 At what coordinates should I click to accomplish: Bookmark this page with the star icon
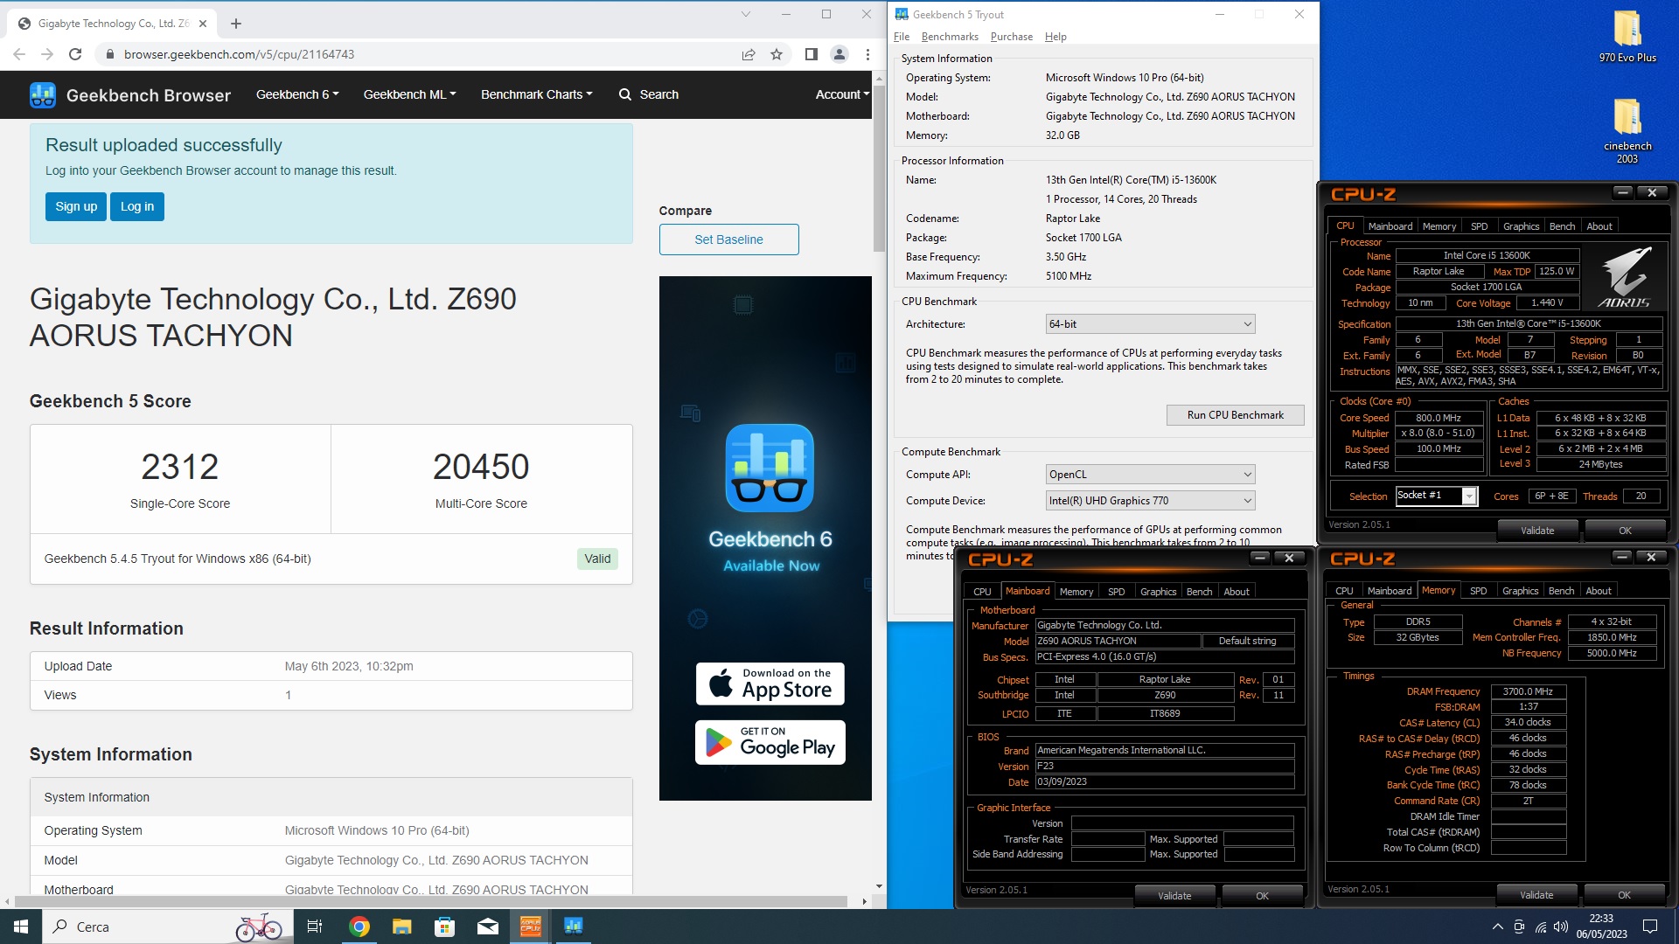777,54
